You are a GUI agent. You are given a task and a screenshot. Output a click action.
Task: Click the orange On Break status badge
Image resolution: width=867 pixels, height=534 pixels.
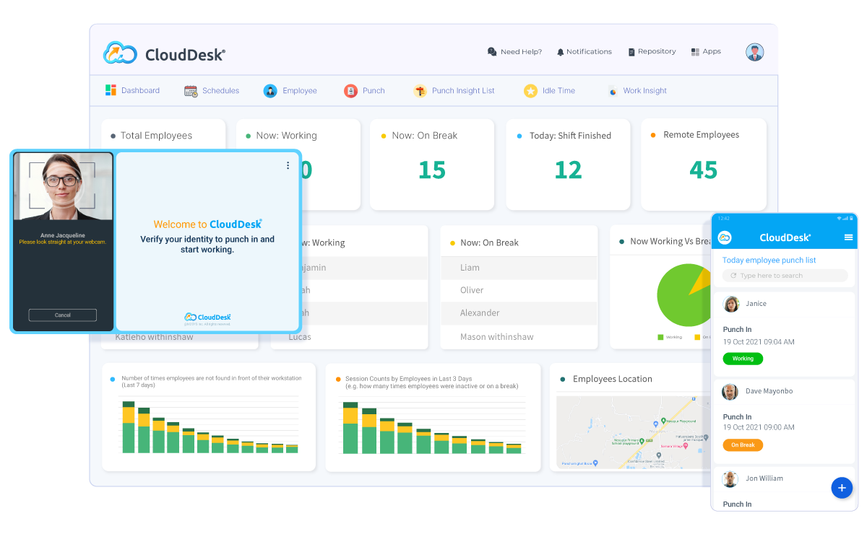[x=743, y=445]
